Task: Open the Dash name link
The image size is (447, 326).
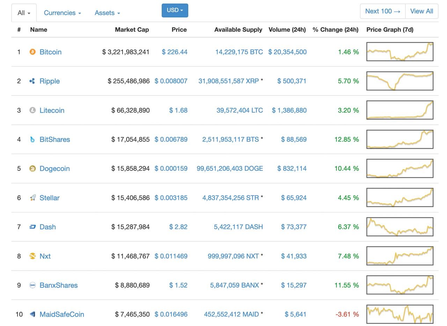Action: click(x=48, y=227)
